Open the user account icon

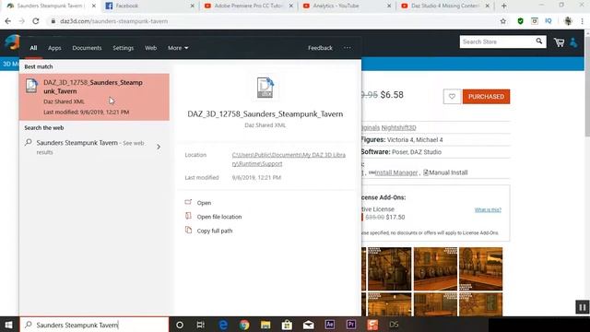(x=573, y=42)
